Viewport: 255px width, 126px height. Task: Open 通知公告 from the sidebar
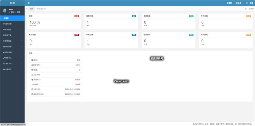tap(12, 24)
